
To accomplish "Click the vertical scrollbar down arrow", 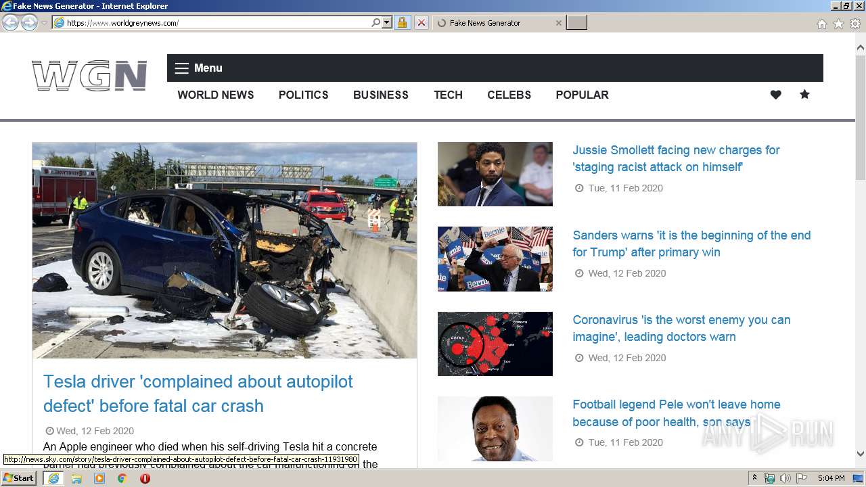I will 860,454.
